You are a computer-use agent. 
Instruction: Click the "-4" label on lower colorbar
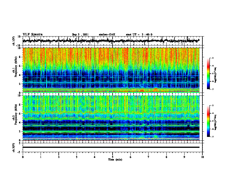point(212,113)
